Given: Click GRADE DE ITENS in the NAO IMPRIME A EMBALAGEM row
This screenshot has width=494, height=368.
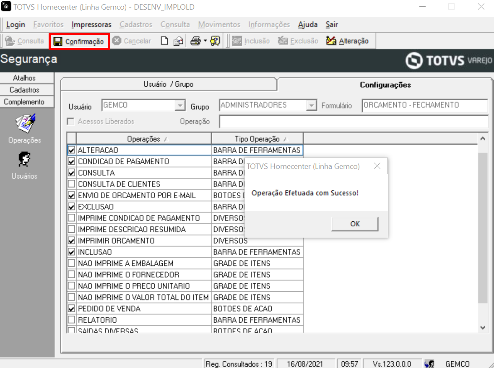Looking at the screenshot, I should [242, 264].
